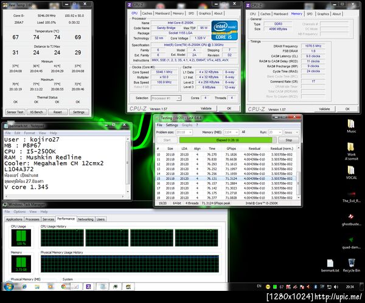Open the VOCAL folder on desktop

click(351, 172)
